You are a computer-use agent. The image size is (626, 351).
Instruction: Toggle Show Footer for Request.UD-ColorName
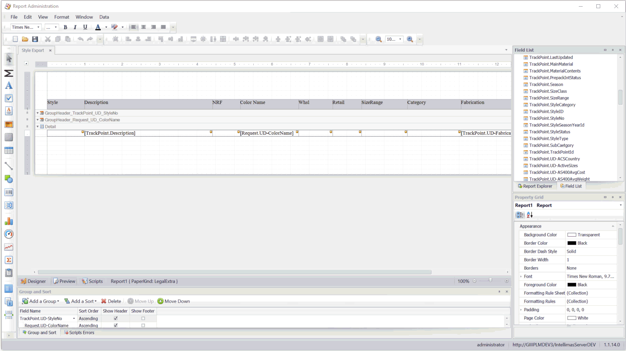pyautogui.click(x=143, y=325)
